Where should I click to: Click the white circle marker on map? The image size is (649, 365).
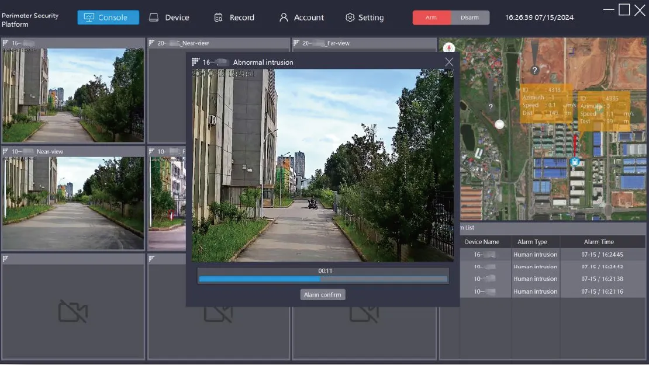click(x=499, y=124)
